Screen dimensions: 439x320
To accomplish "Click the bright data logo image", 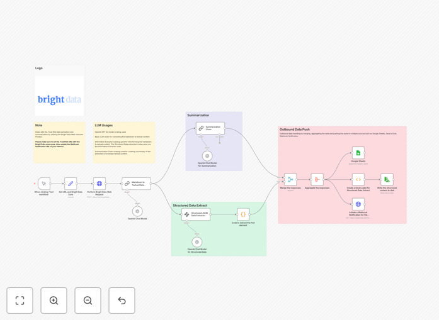I will pos(59,99).
